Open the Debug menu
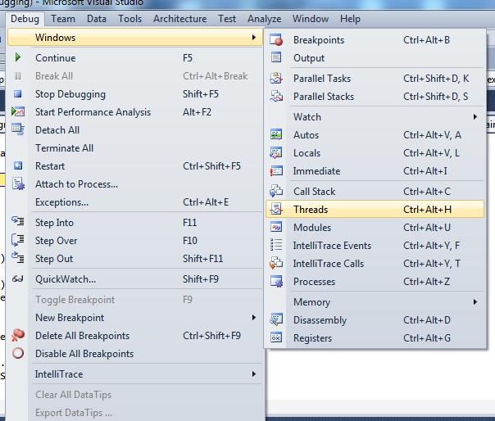 click(25, 19)
